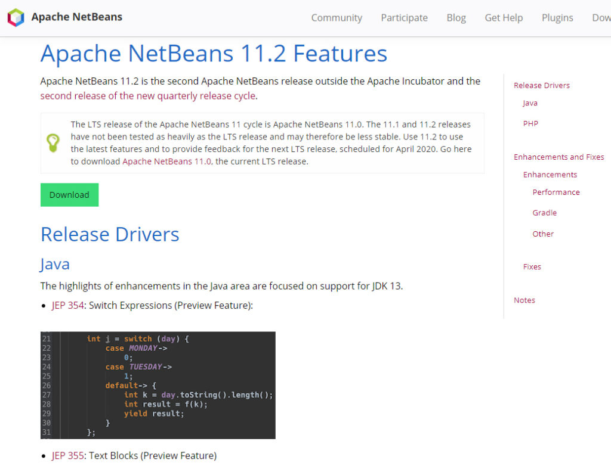
Task: Open the Community menu item
Action: pyautogui.click(x=337, y=18)
